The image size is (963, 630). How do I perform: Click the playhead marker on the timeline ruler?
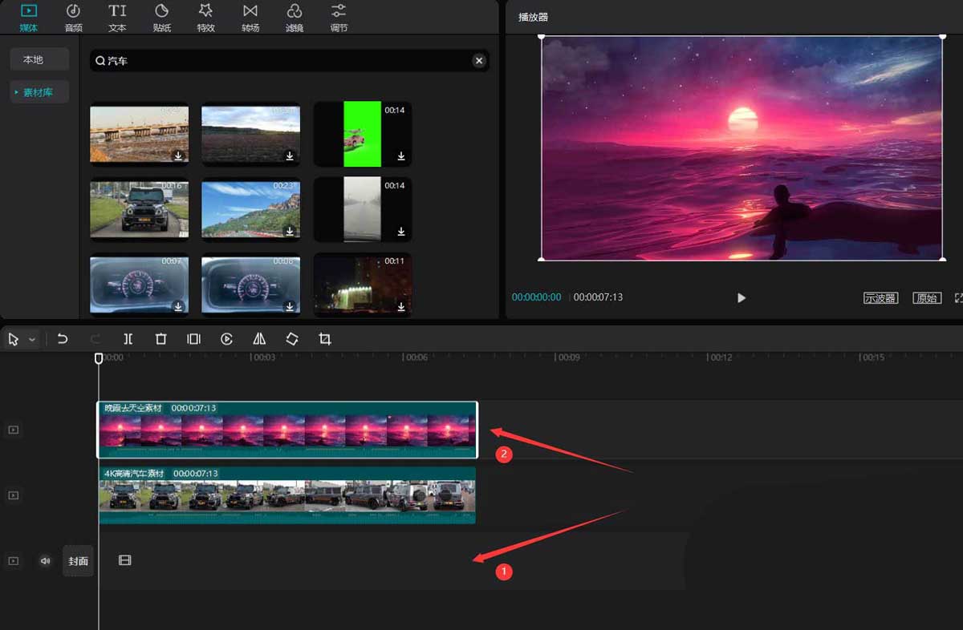click(99, 358)
